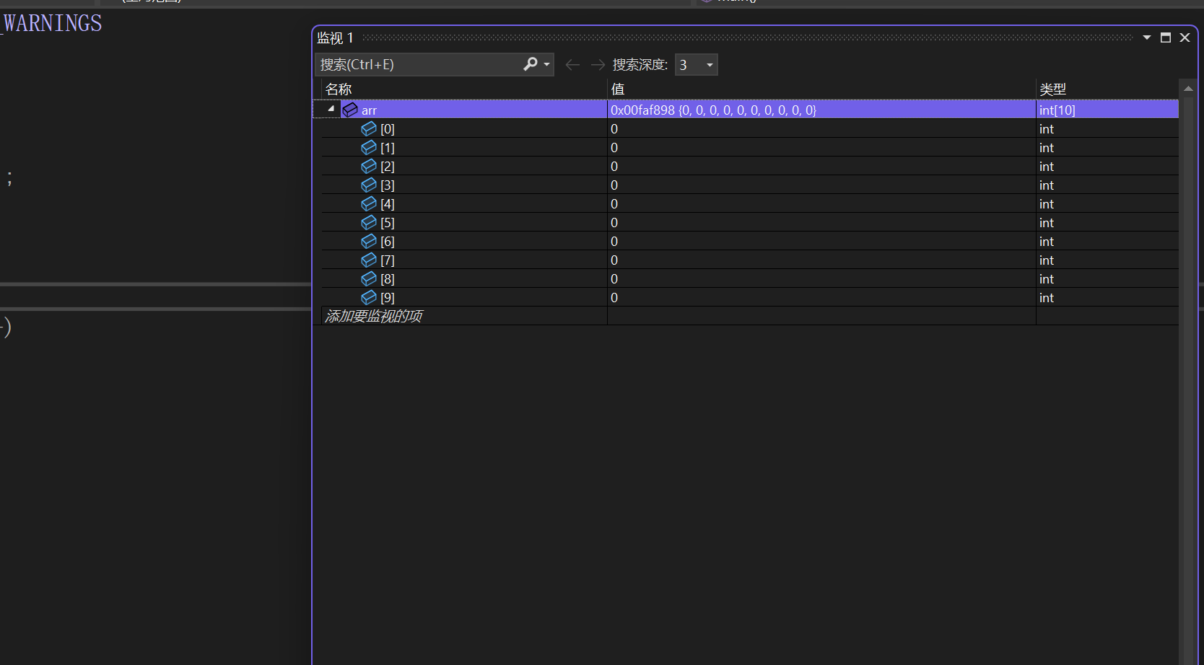Click the search magnifier icon in Watch panel
The width and height of the screenshot is (1204, 665).
[531, 64]
